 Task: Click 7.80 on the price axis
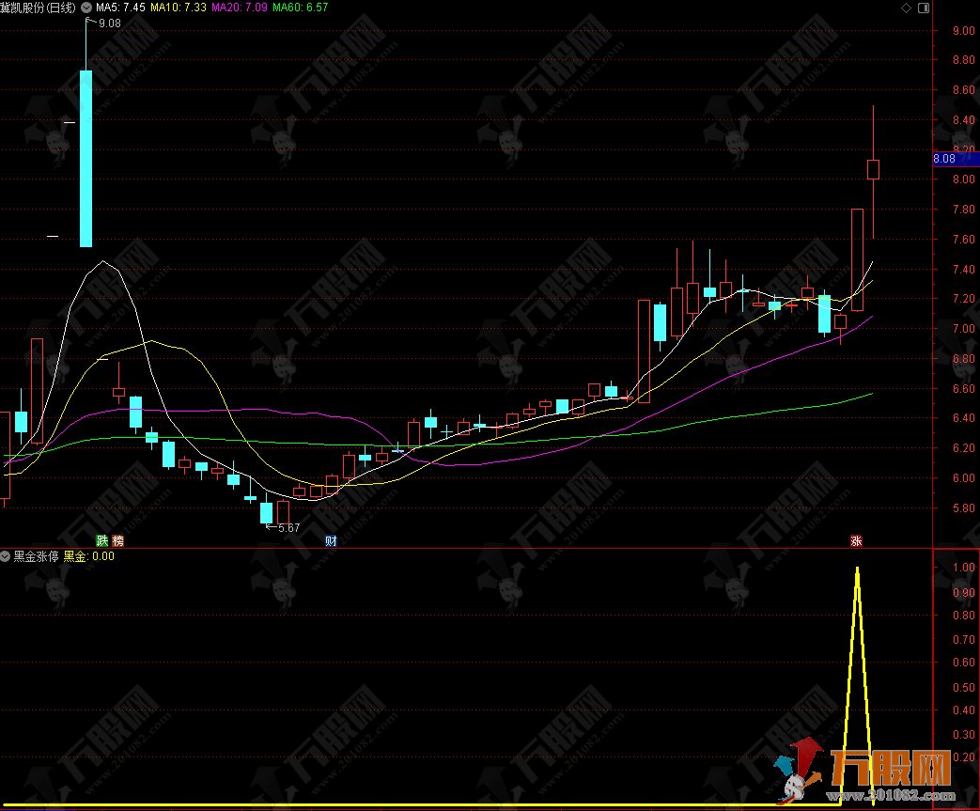coord(963,210)
